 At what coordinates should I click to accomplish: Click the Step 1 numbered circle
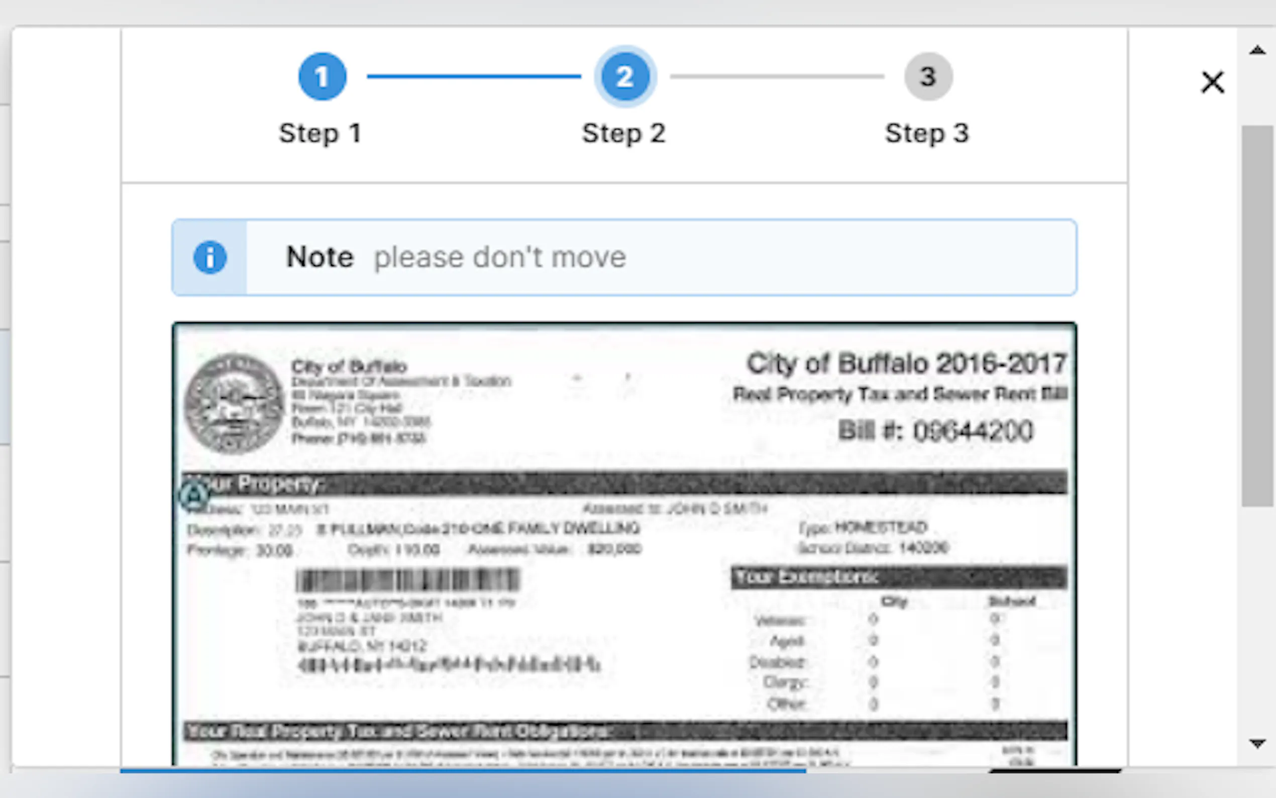tap(323, 76)
